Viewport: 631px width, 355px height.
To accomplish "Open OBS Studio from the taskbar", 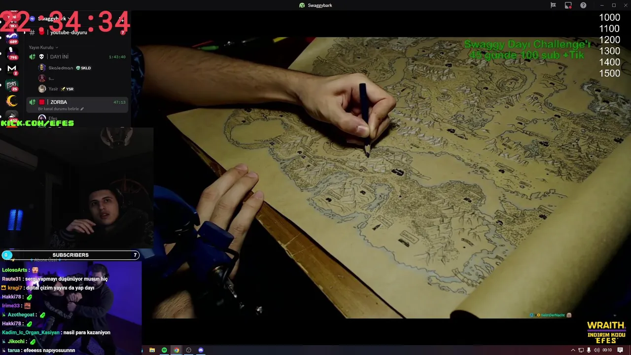I will point(188,350).
